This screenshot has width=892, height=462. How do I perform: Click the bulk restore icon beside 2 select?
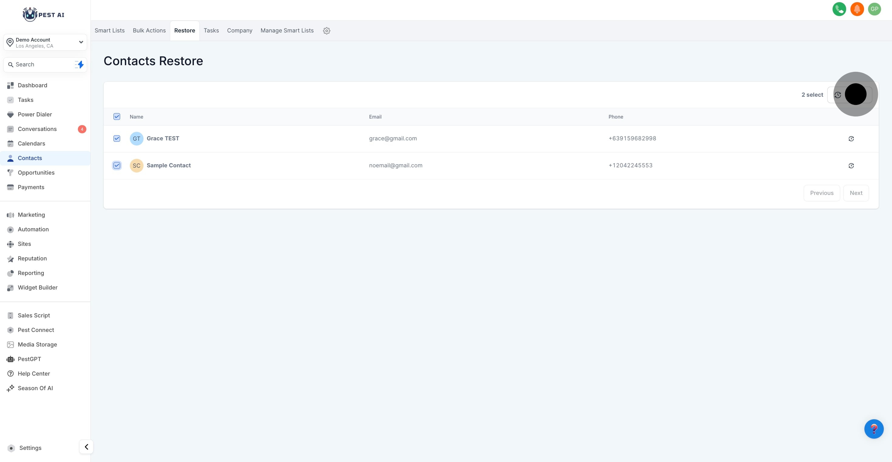pyautogui.click(x=838, y=95)
